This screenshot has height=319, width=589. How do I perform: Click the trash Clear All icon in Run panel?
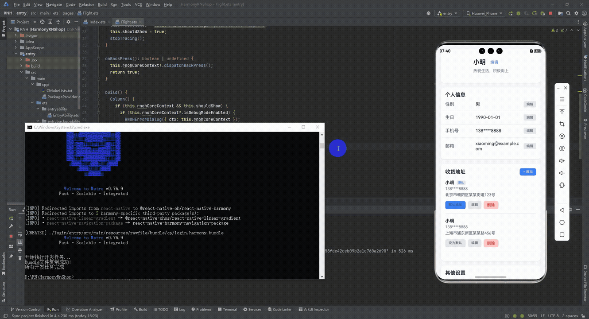[20, 258]
